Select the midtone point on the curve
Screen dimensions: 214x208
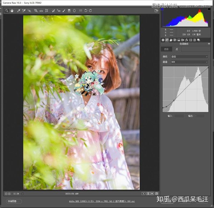coord(174,100)
